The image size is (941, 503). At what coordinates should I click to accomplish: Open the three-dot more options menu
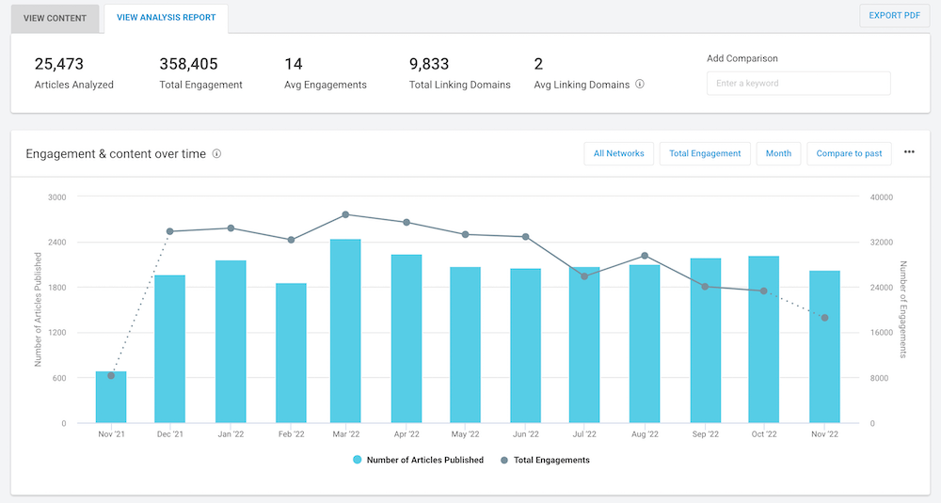[909, 152]
